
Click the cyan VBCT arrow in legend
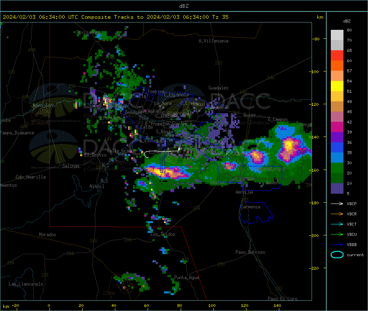[337, 224]
